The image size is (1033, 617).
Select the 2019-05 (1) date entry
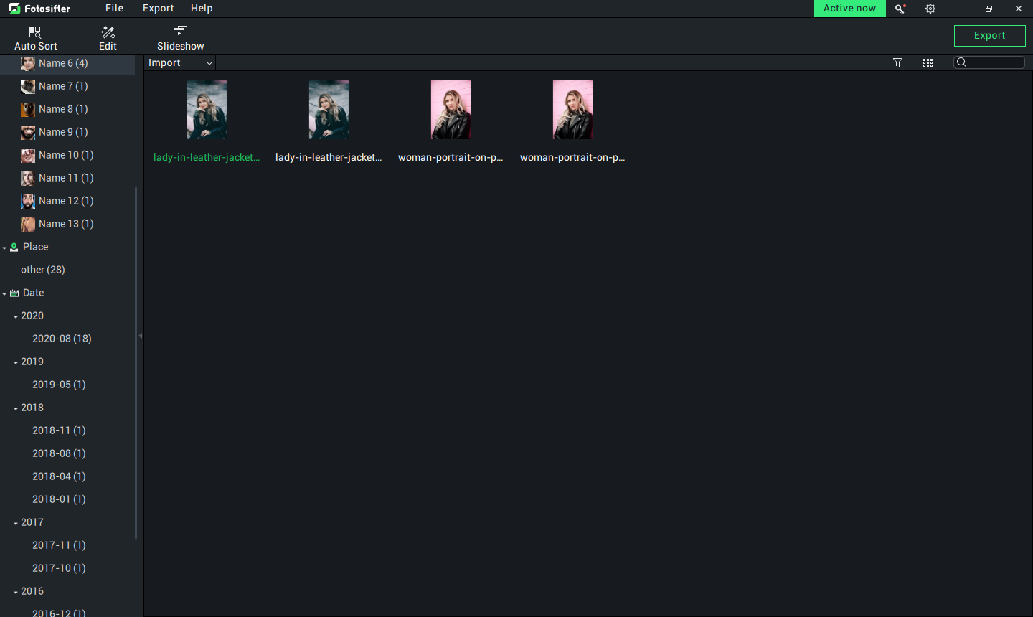coord(59,385)
